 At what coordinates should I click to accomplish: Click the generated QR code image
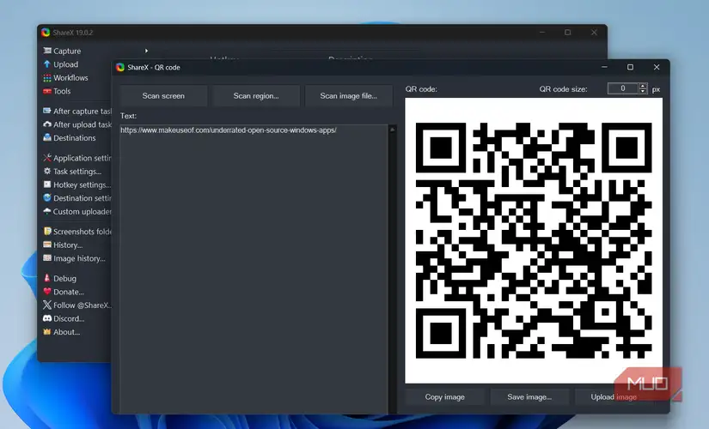click(x=534, y=240)
